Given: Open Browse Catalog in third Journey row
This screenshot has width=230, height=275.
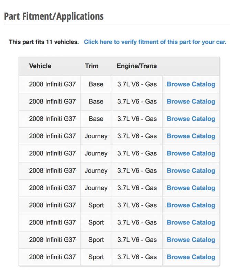Looking at the screenshot, I should tap(191, 170).
